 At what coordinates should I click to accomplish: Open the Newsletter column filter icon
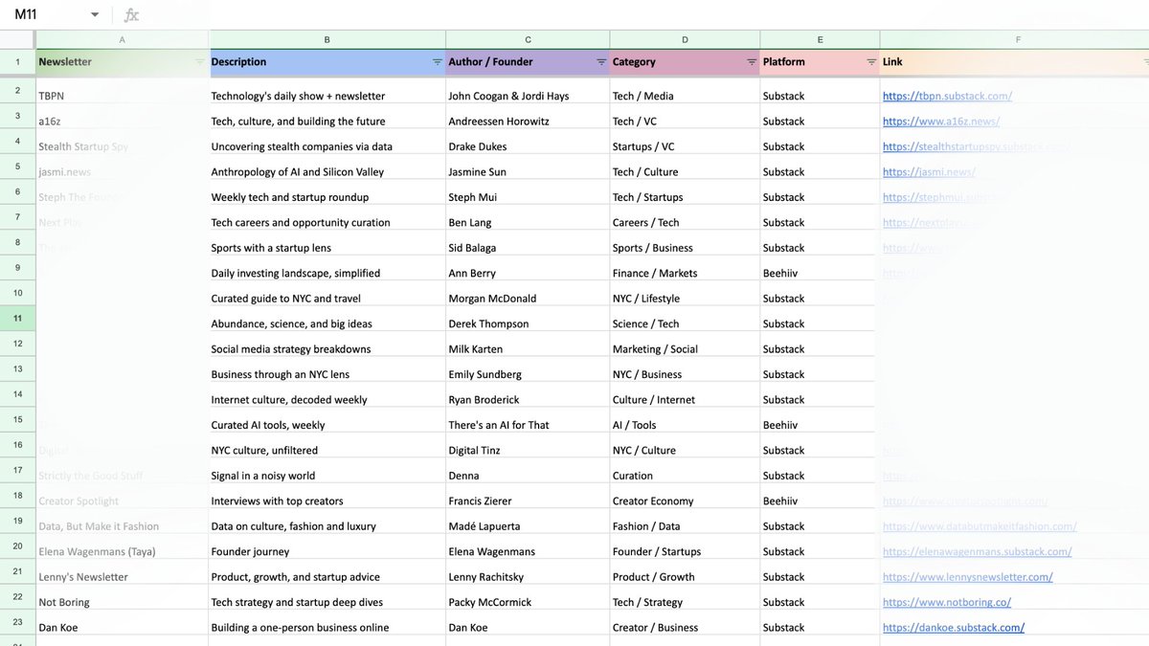click(x=199, y=62)
